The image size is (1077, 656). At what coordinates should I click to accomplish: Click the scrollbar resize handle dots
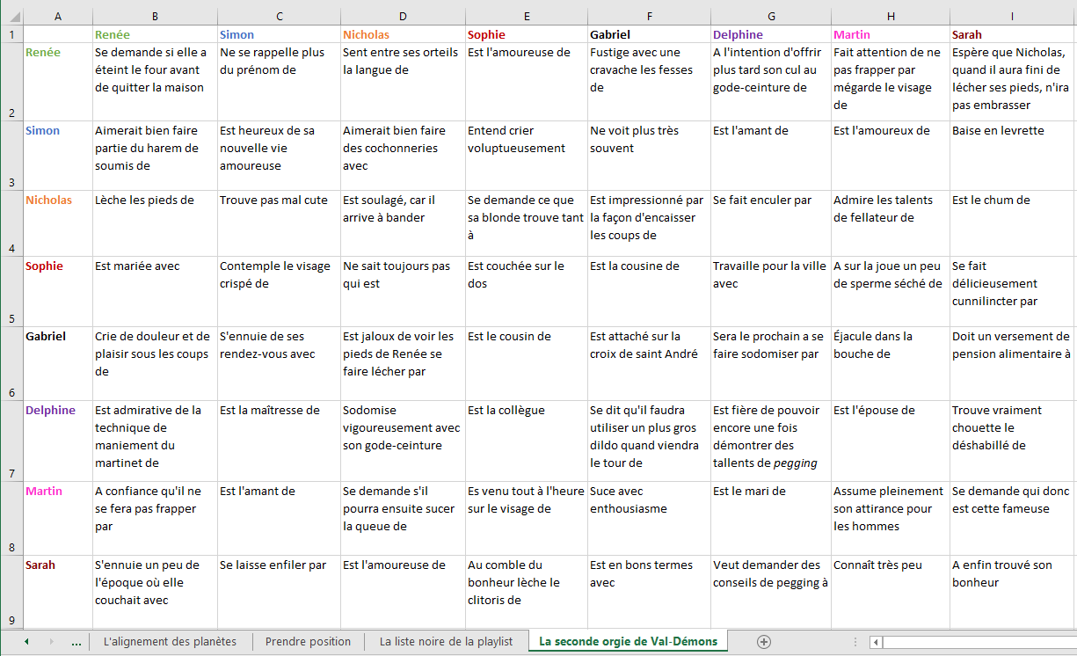pos(854,642)
